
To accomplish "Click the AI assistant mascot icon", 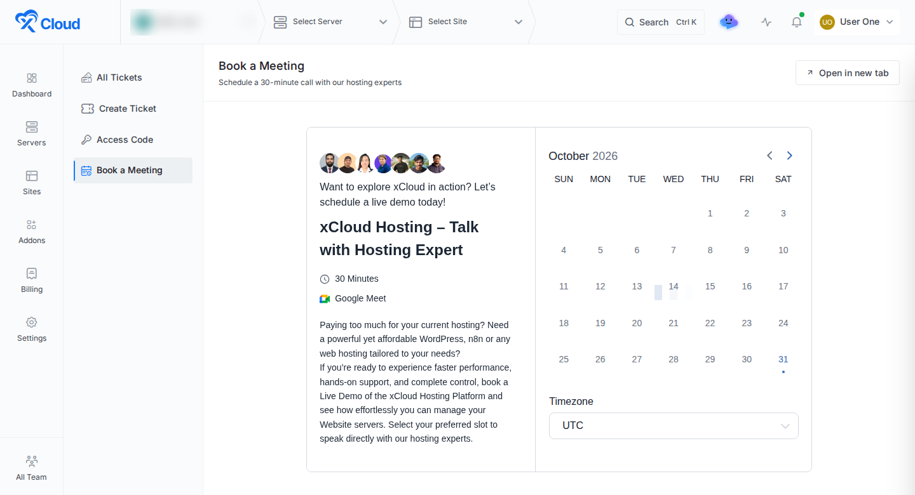I will [x=729, y=22].
